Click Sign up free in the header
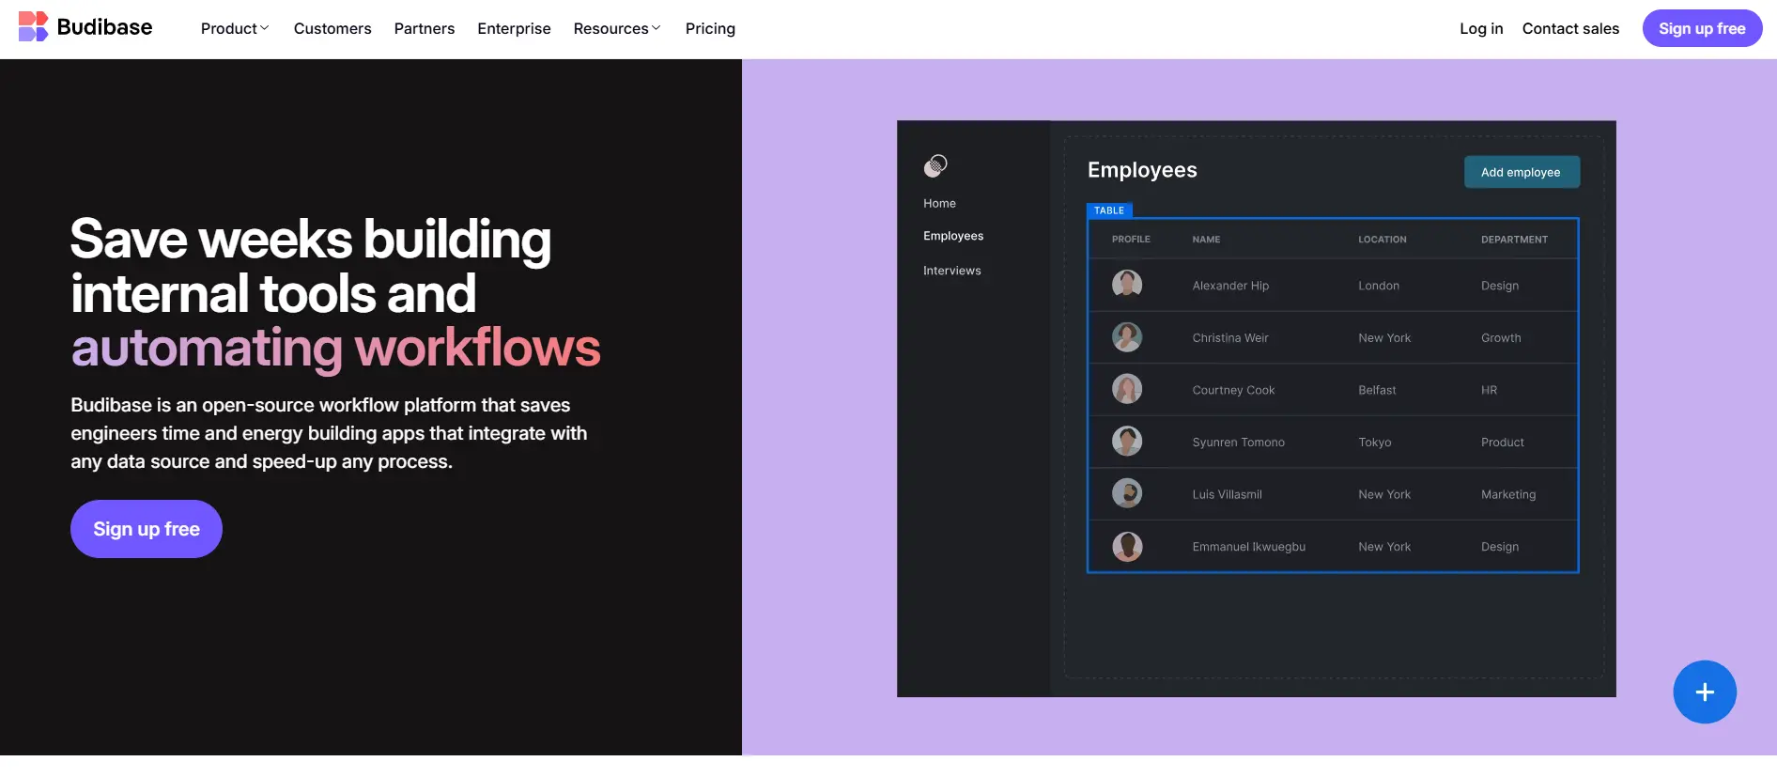This screenshot has width=1777, height=777. [1702, 28]
